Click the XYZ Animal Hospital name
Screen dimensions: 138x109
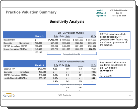pyautogui.click(x=118, y=10)
